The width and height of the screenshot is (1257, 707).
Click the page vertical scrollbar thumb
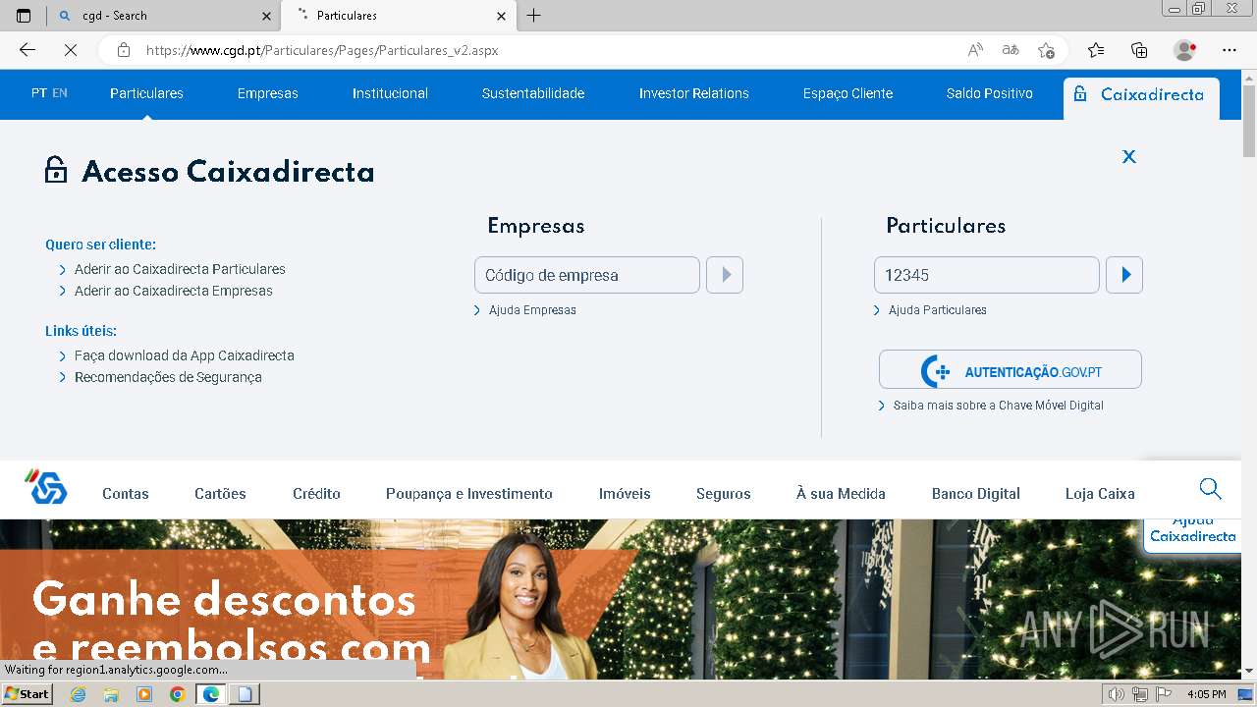coord(1249,120)
